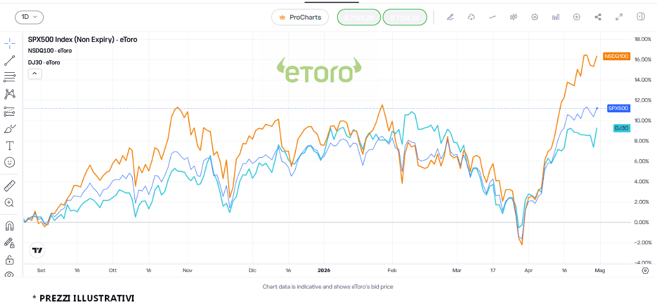657x304 pixels.
Task: Click the Mag date axis label
Action: pyautogui.click(x=601, y=270)
